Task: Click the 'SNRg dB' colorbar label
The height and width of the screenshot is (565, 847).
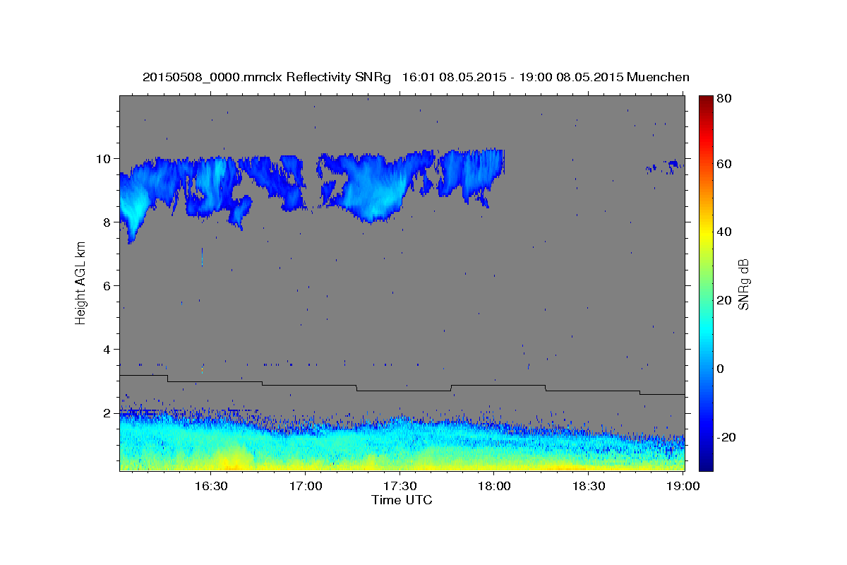Action: tap(743, 284)
